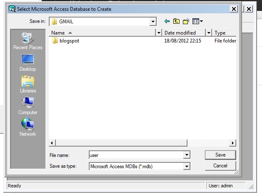Close the background window behind the dialog
The height and width of the screenshot is (194, 262).
pos(249,9)
